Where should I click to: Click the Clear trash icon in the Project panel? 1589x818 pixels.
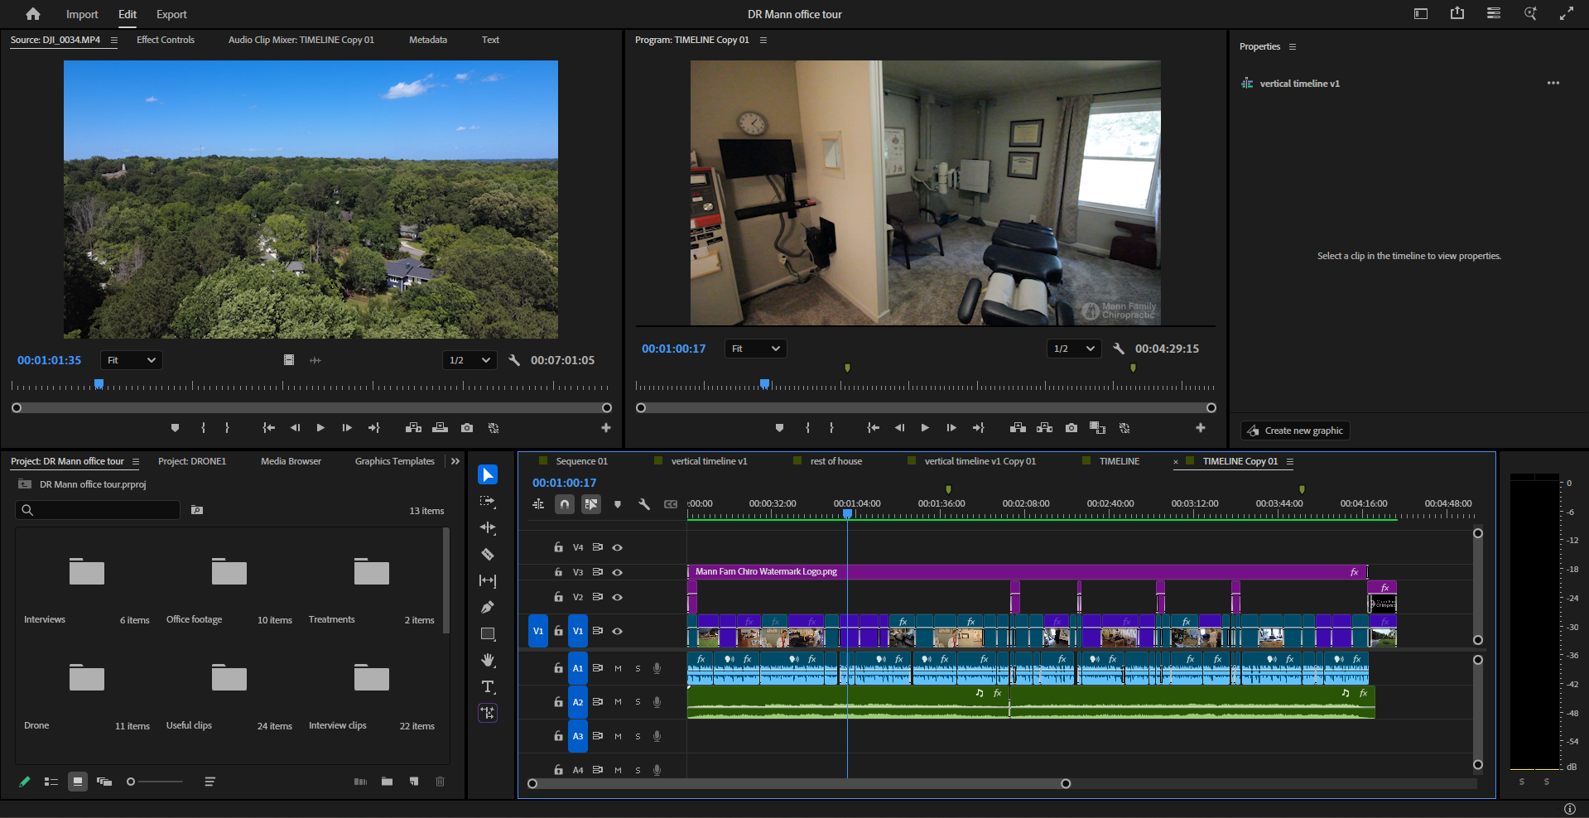[x=441, y=782]
